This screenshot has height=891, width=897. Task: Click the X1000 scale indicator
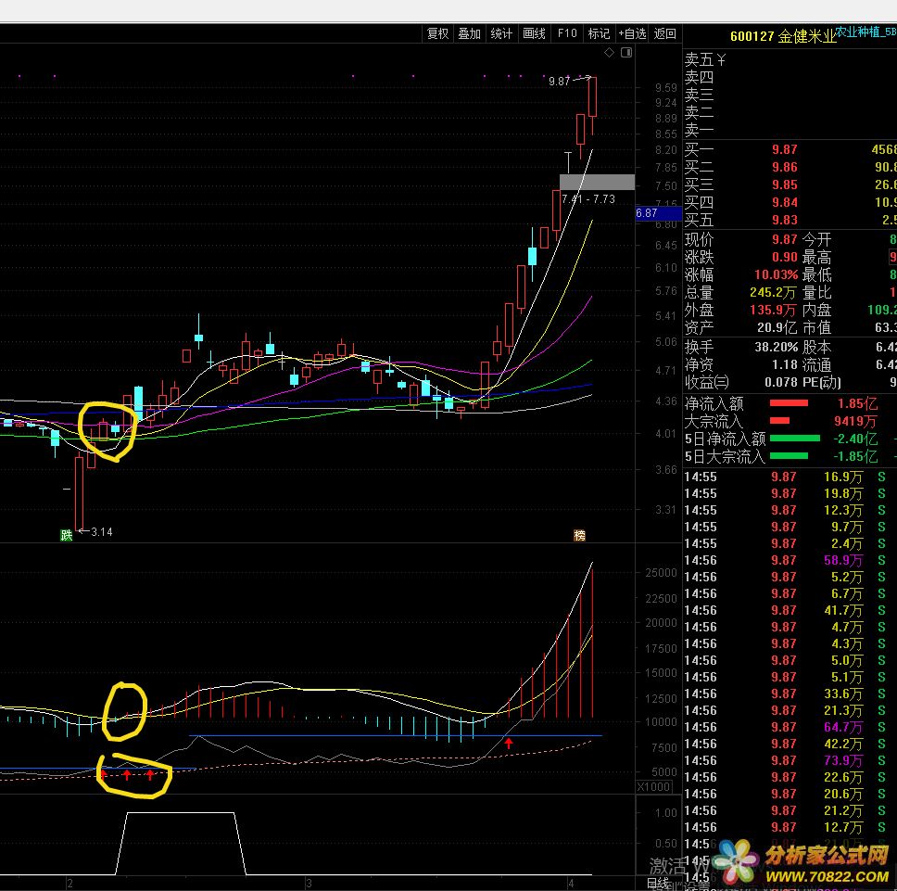coord(654,786)
